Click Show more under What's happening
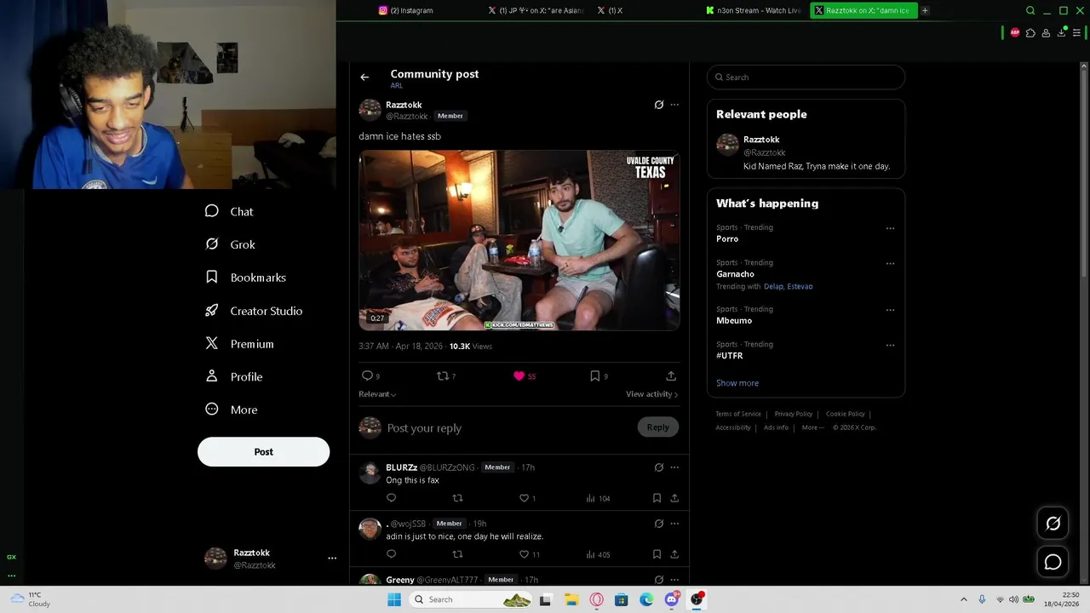This screenshot has width=1090, height=613. point(737,383)
